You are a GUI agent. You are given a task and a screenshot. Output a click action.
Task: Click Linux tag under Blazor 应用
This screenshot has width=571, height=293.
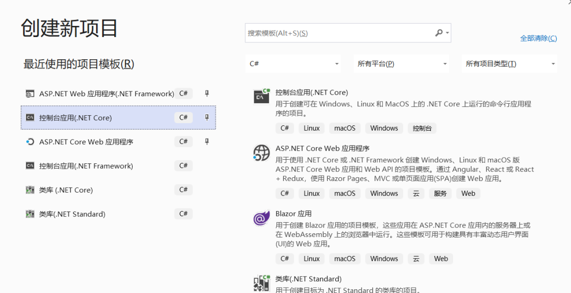click(312, 259)
